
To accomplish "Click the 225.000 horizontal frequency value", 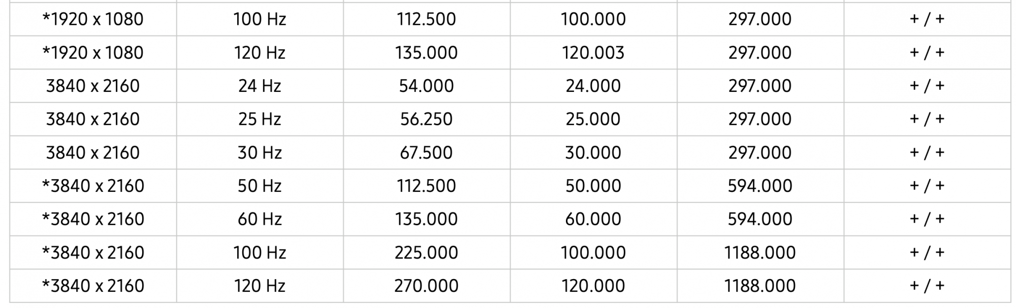I will coord(426,253).
